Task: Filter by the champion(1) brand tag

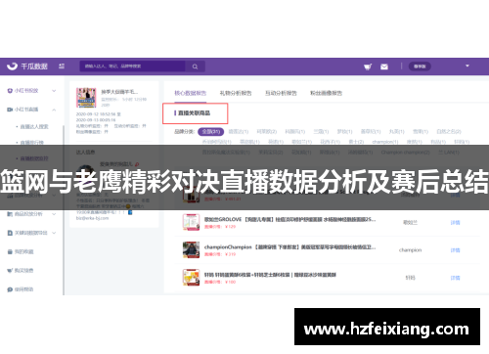Action: click(385, 142)
